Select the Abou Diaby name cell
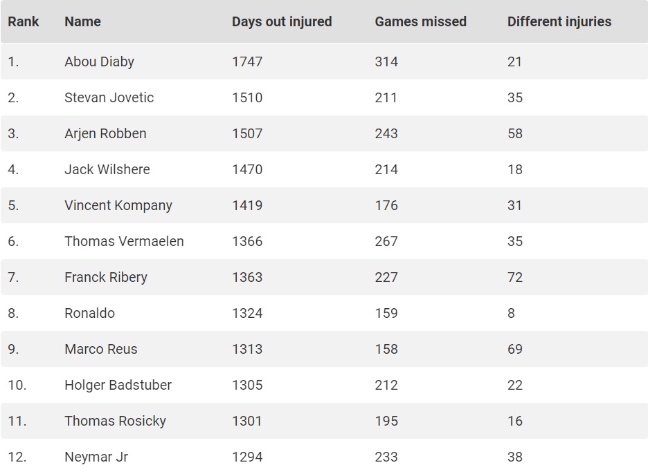This screenshot has width=648, height=474. coord(99,61)
